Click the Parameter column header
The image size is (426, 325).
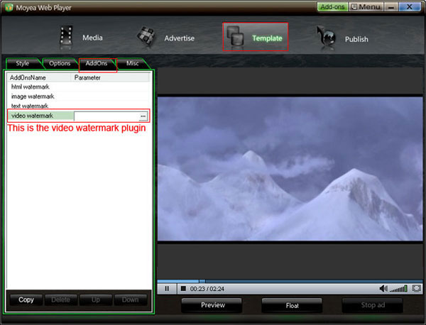pyautogui.click(x=111, y=77)
